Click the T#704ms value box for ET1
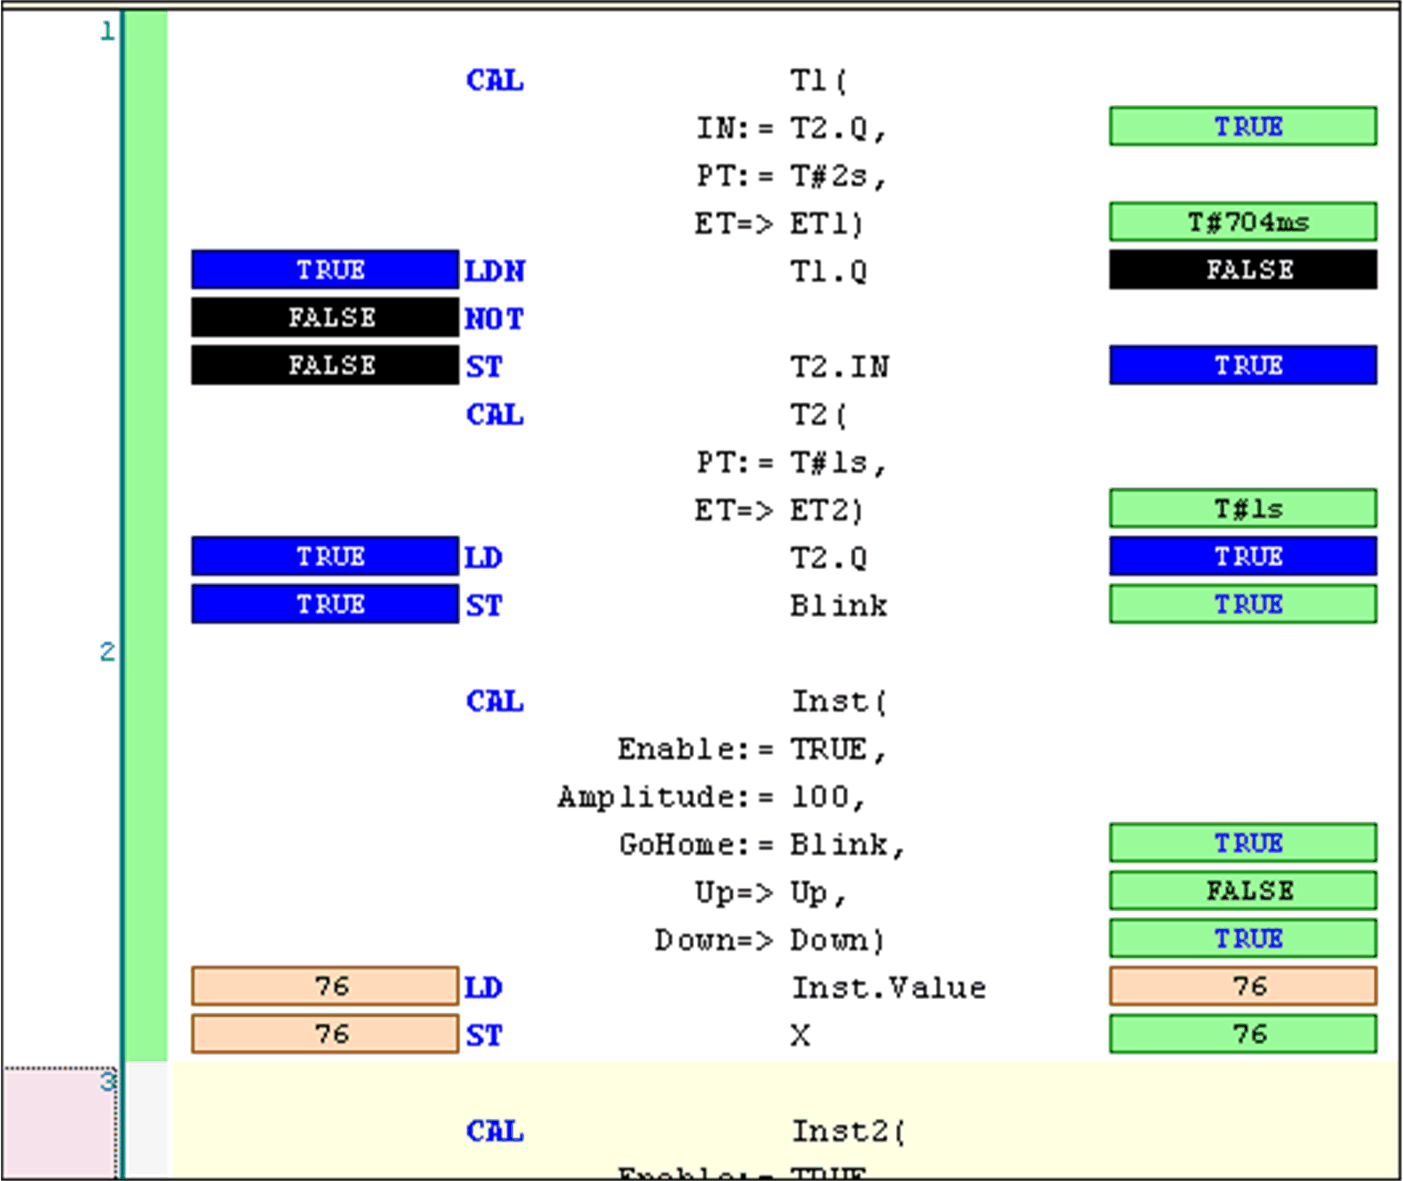This screenshot has height=1181, width=1403. (1243, 222)
